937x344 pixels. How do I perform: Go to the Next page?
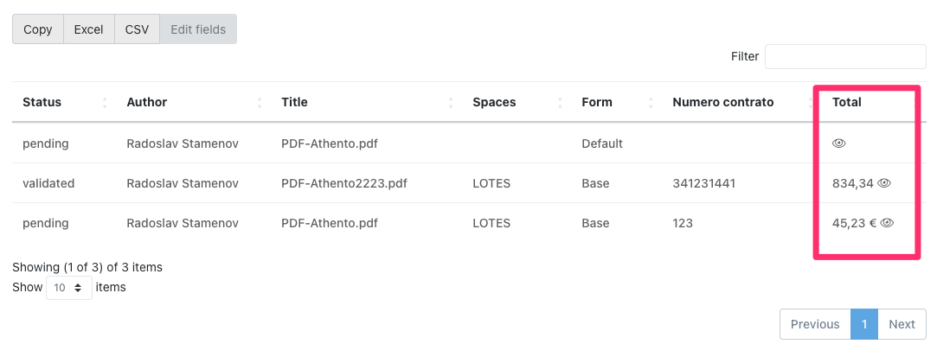coord(902,324)
